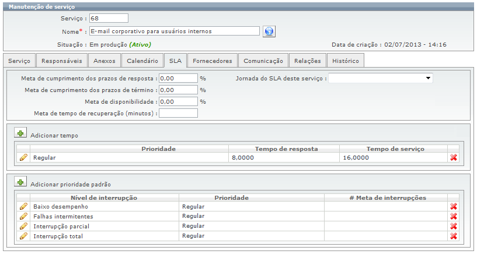Click the 8,0000 response time cell
This screenshot has width=477, height=254.
pos(284,157)
